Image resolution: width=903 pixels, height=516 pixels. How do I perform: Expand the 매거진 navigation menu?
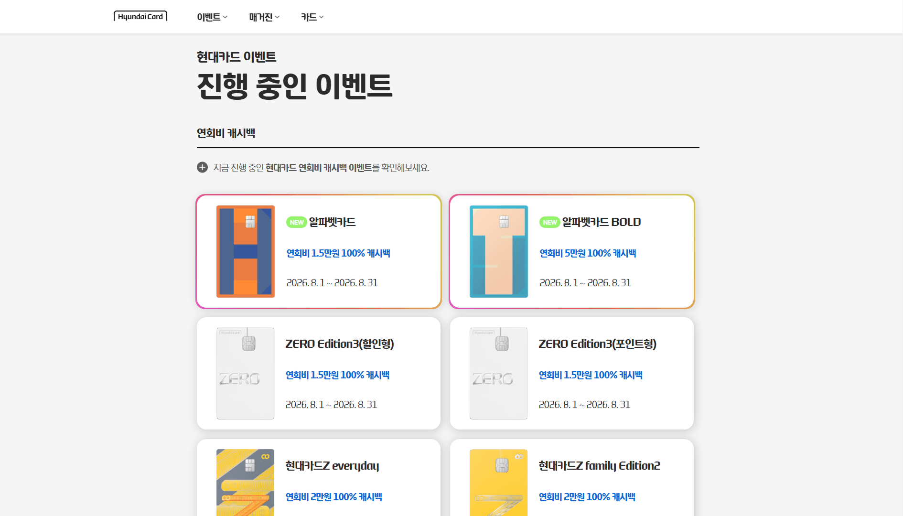(264, 17)
